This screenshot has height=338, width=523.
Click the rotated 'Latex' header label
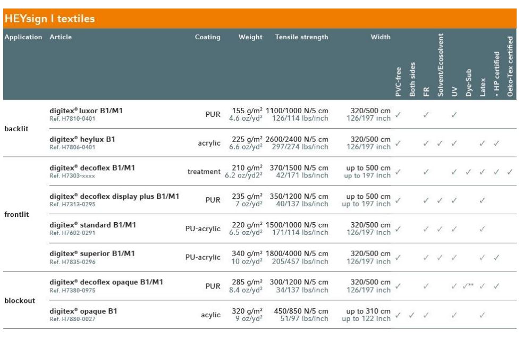click(x=483, y=87)
